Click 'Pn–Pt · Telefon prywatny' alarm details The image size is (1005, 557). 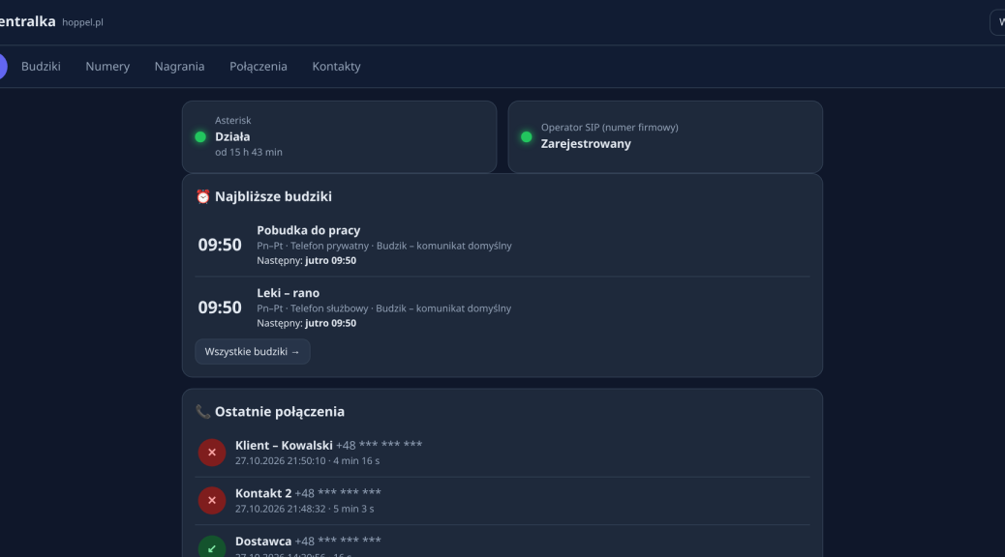[313, 246]
